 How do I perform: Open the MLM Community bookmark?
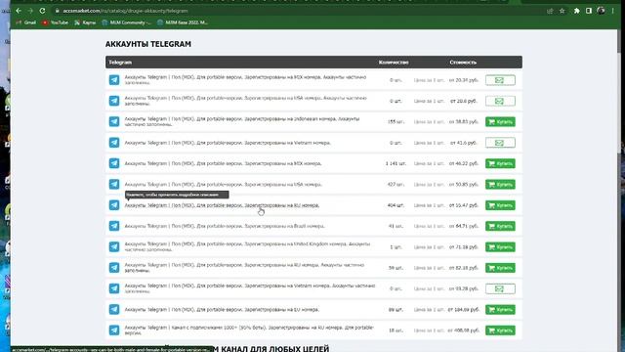(x=126, y=22)
